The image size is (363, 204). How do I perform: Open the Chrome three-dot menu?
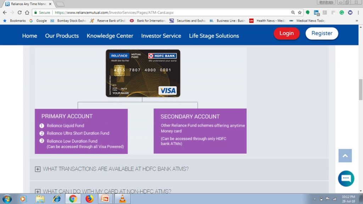click(x=358, y=12)
